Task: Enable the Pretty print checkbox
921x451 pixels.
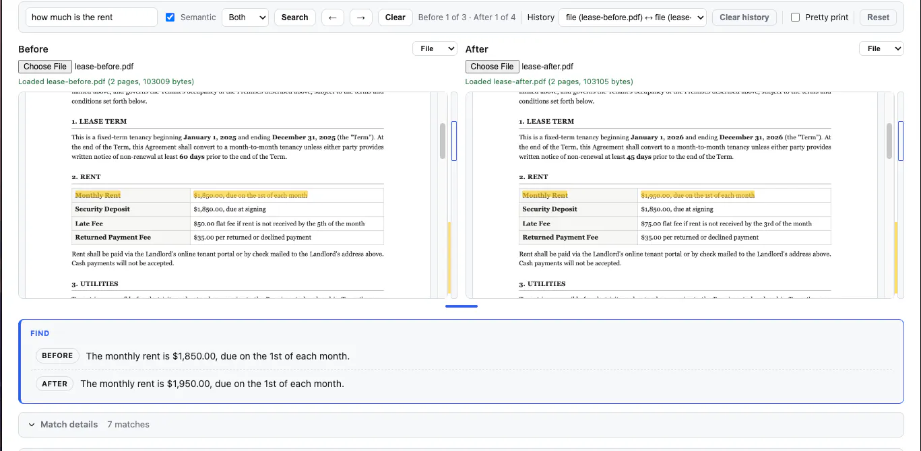Action: click(796, 18)
